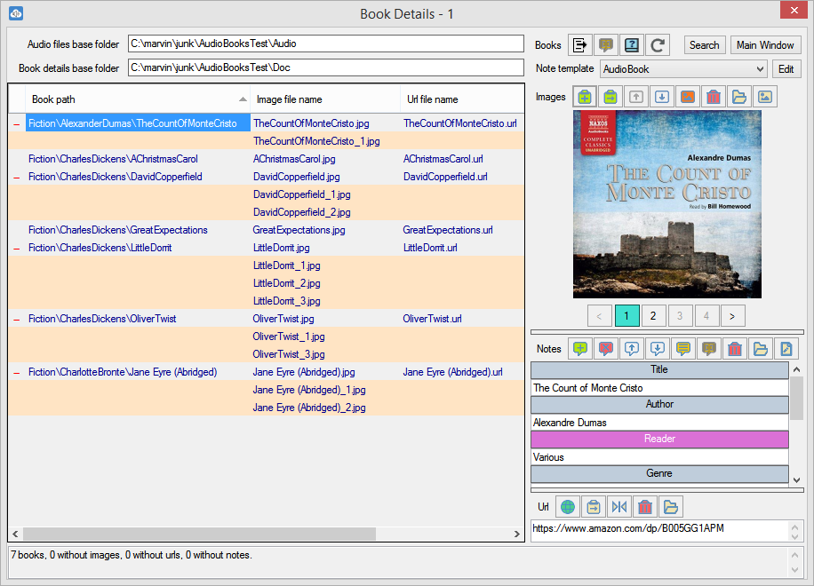Add a note with green plus bubble icon
This screenshot has width=814, height=586.
(580, 348)
